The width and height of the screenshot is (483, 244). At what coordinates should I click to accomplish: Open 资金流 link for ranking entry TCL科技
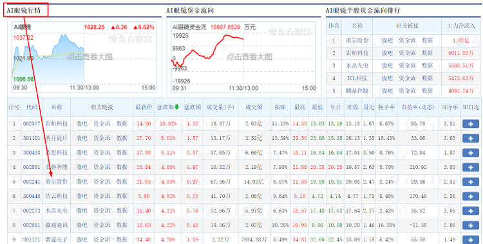407,78
